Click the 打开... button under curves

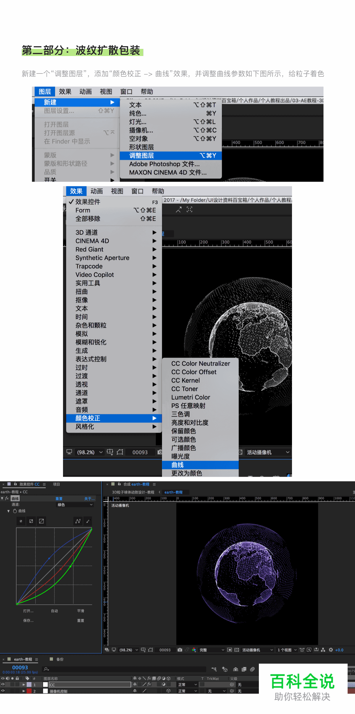pos(28,611)
